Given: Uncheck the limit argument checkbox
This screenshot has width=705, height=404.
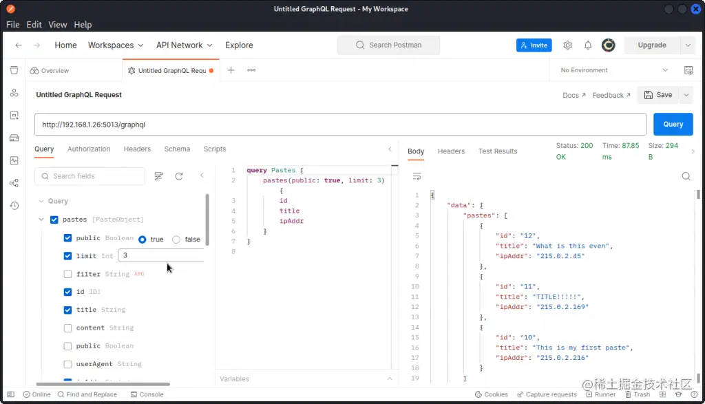Looking at the screenshot, I should point(67,256).
